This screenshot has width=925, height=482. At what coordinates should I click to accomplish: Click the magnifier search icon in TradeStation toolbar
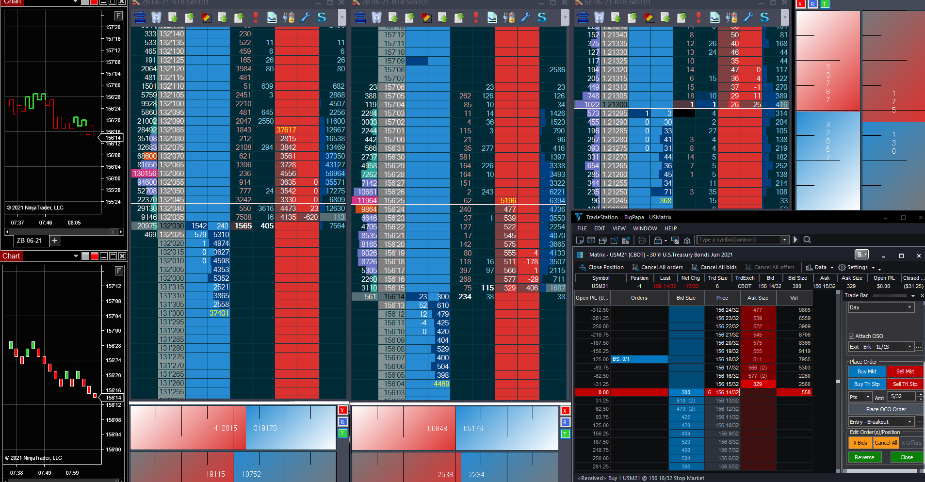[x=807, y=240]
